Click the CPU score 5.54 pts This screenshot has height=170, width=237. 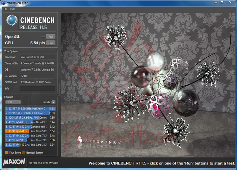38,43
